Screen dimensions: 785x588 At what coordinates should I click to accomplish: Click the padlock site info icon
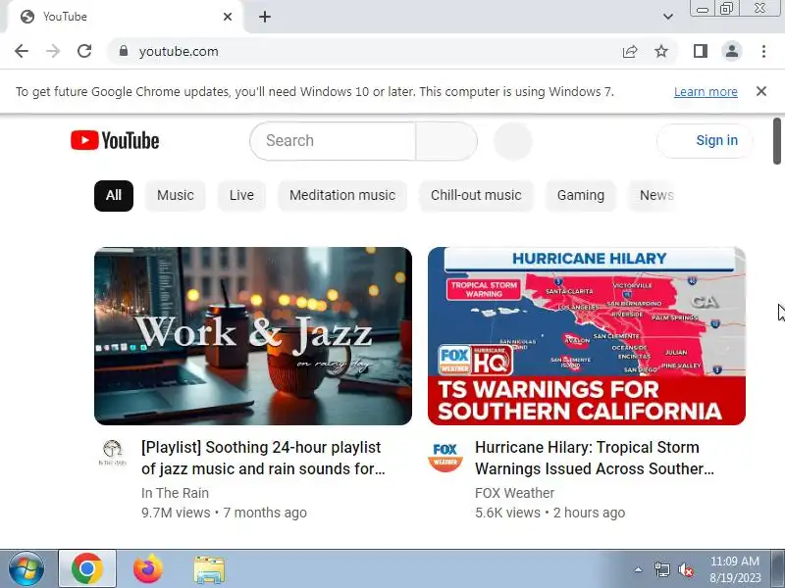point(124,51)
